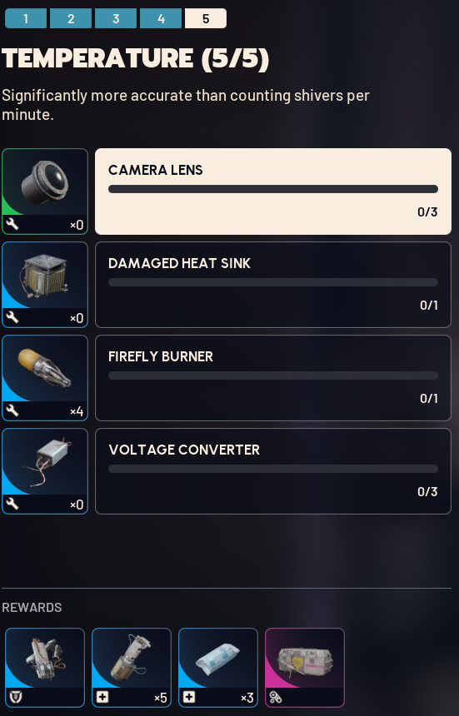Select the Damaged Heat Sink item icon
Viewport: 459px width, 716px height.
click(45, 285)
